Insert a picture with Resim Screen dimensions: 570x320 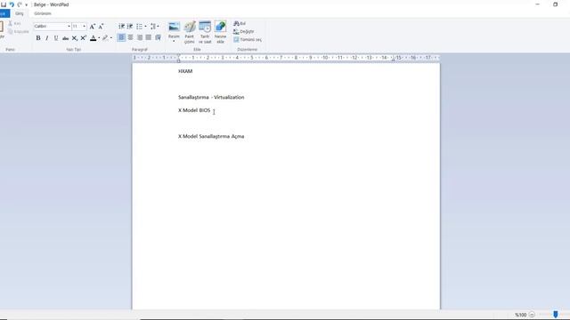pos(174,28)
